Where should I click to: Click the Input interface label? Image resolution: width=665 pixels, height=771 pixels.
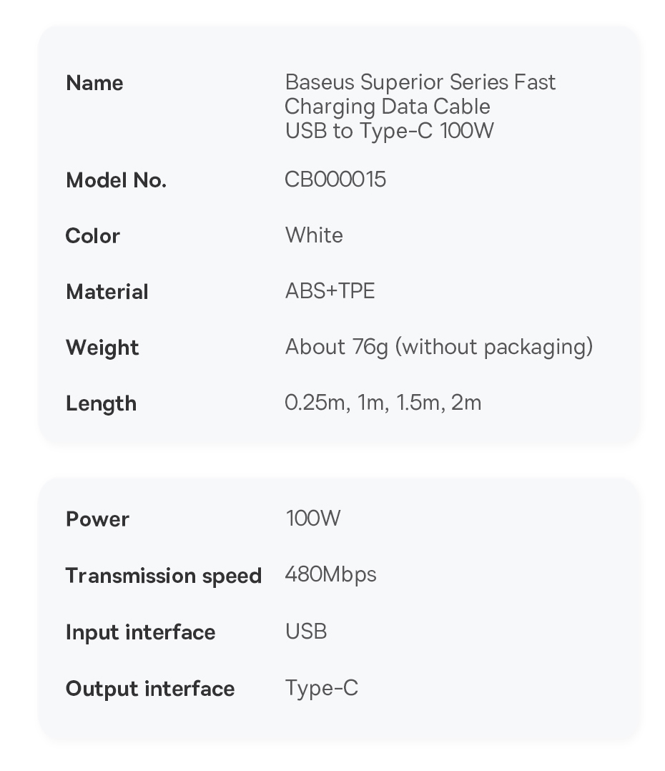(140, 632)
